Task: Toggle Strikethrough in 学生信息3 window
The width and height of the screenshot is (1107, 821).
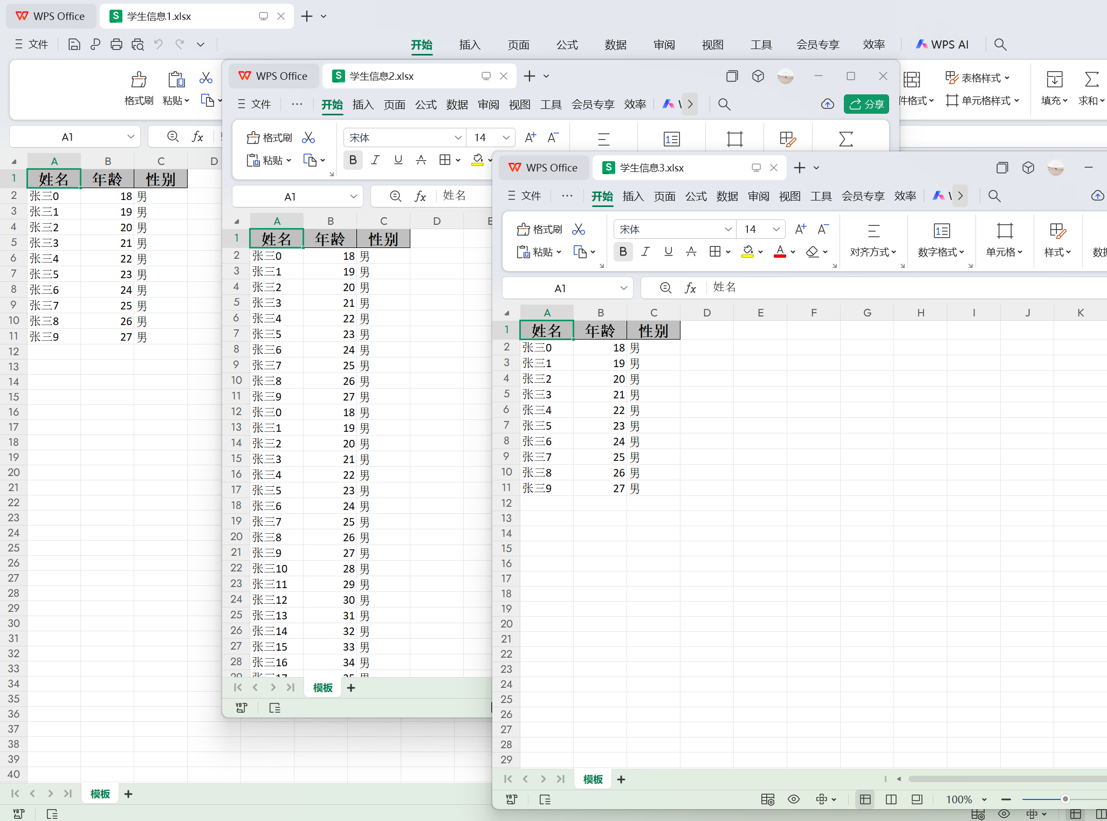Action: (691, 251)
